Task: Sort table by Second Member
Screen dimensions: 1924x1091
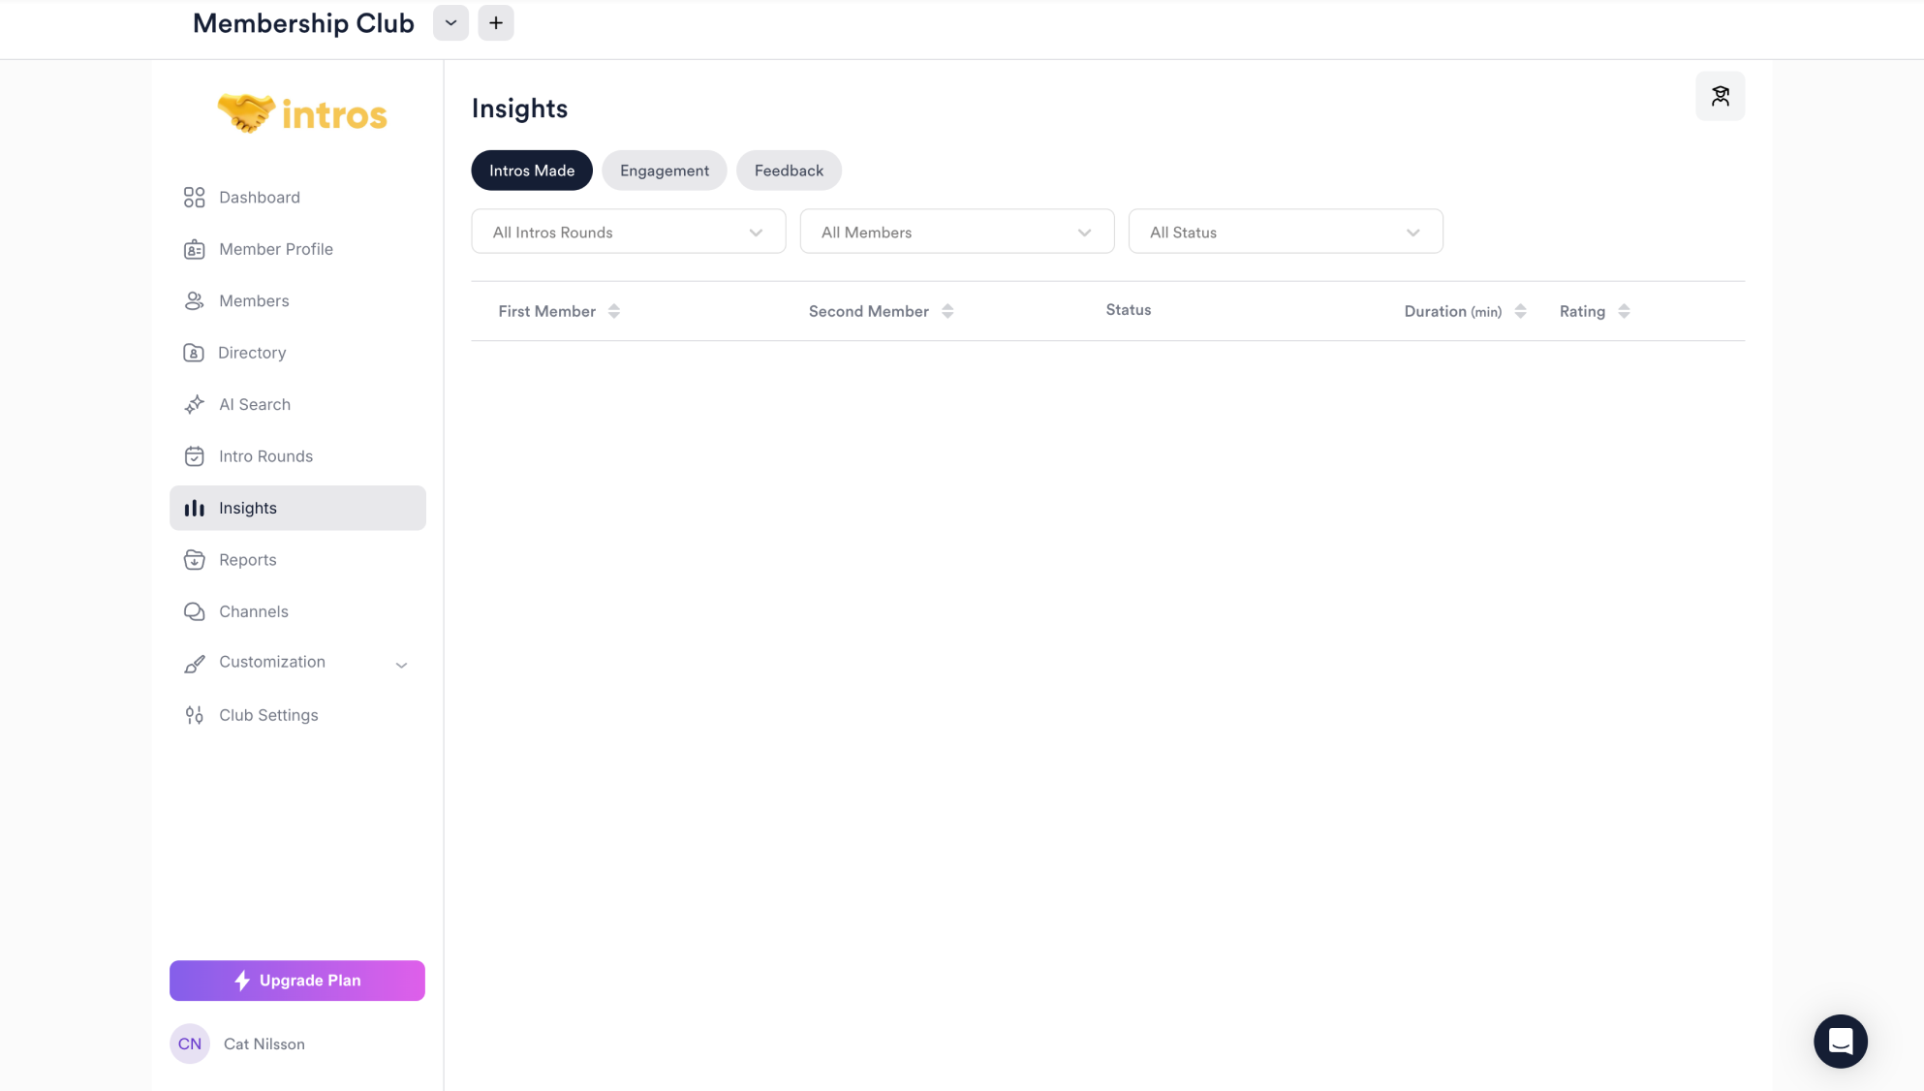Action: coord(947,311)
